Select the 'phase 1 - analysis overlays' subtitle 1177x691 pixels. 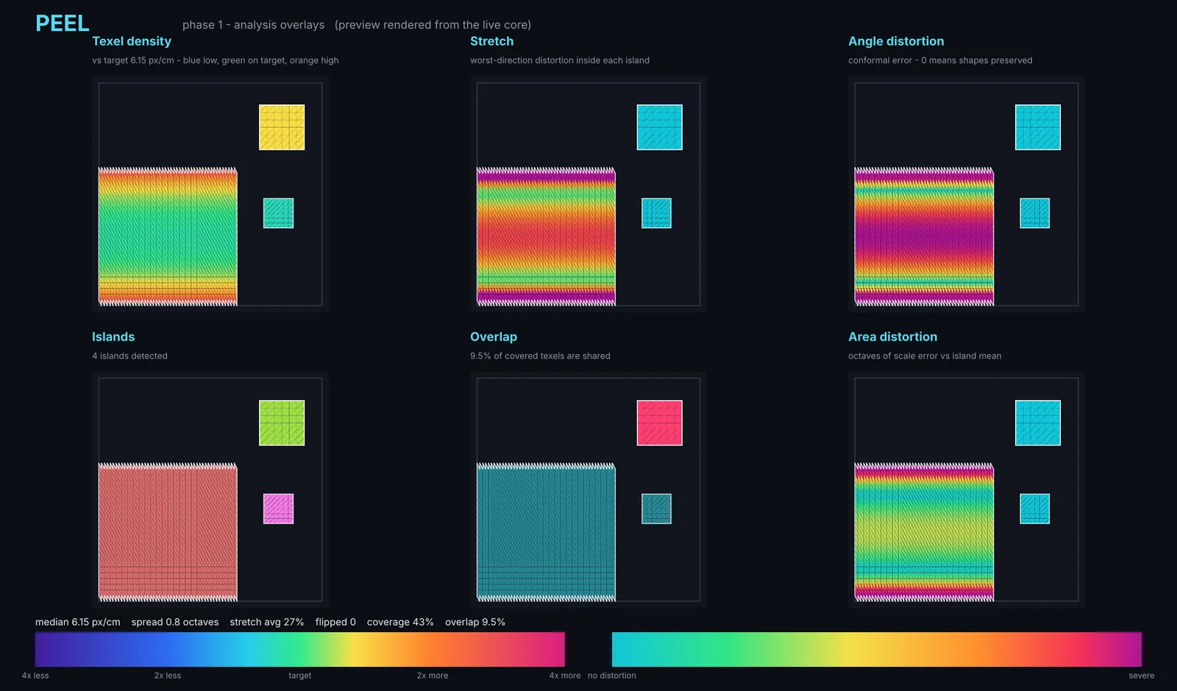pos(253,25)
